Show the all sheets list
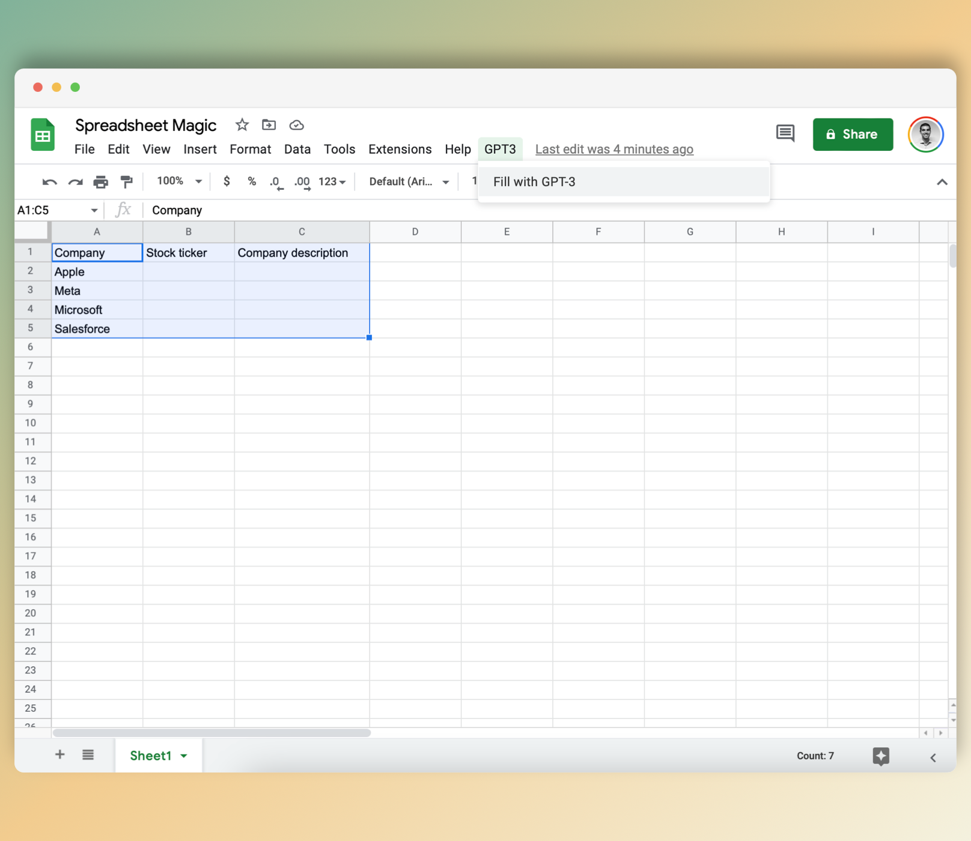Viewport: 971px width, 841px height. 88,754
